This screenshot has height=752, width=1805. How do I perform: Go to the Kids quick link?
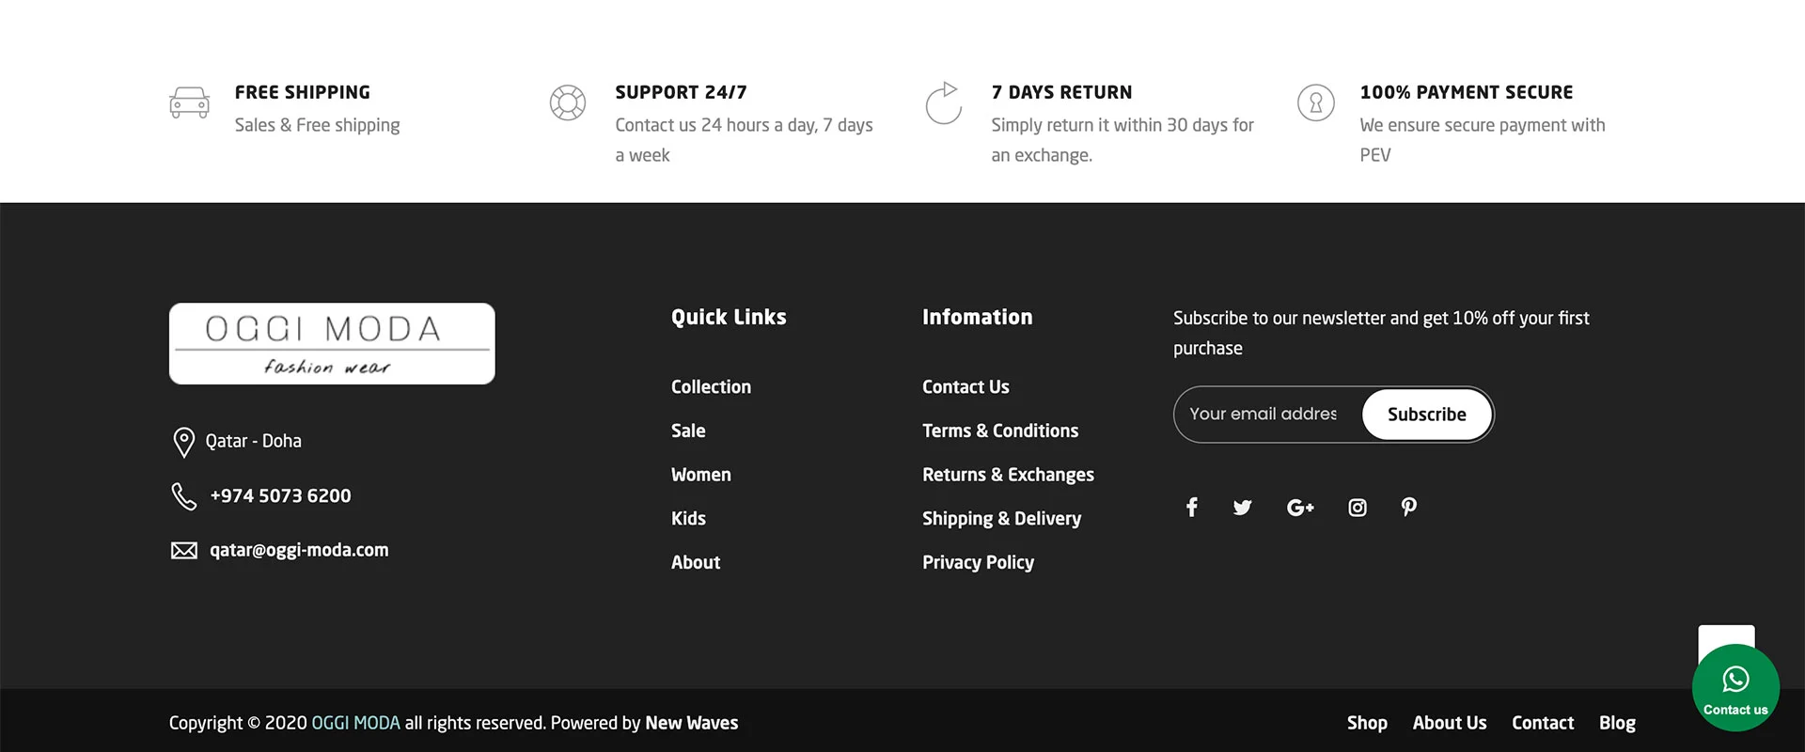688,518
